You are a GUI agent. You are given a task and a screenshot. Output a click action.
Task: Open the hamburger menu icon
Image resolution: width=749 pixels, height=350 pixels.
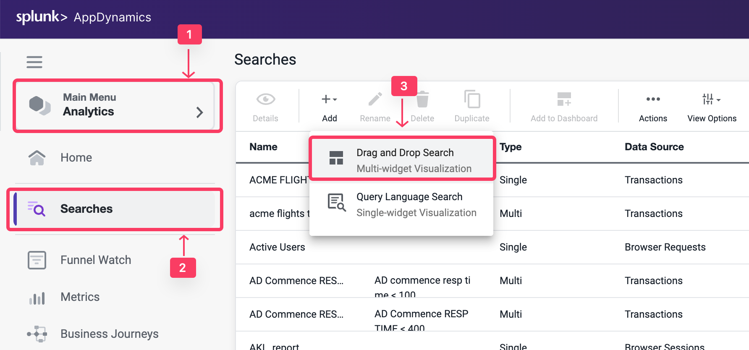34,62
